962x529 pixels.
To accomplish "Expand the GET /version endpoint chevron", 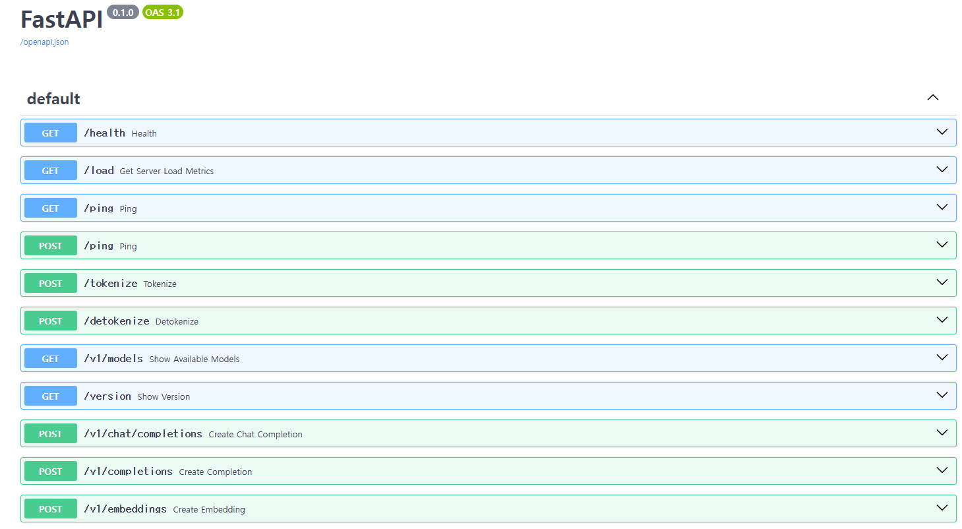I will coord(942,395).
